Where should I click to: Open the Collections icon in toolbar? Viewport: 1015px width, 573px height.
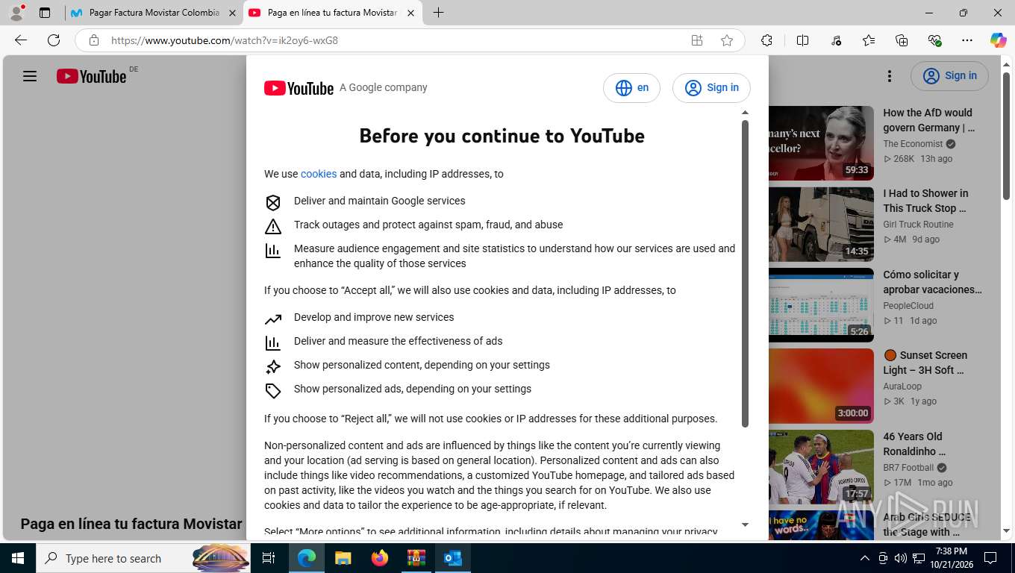[902, 40]
